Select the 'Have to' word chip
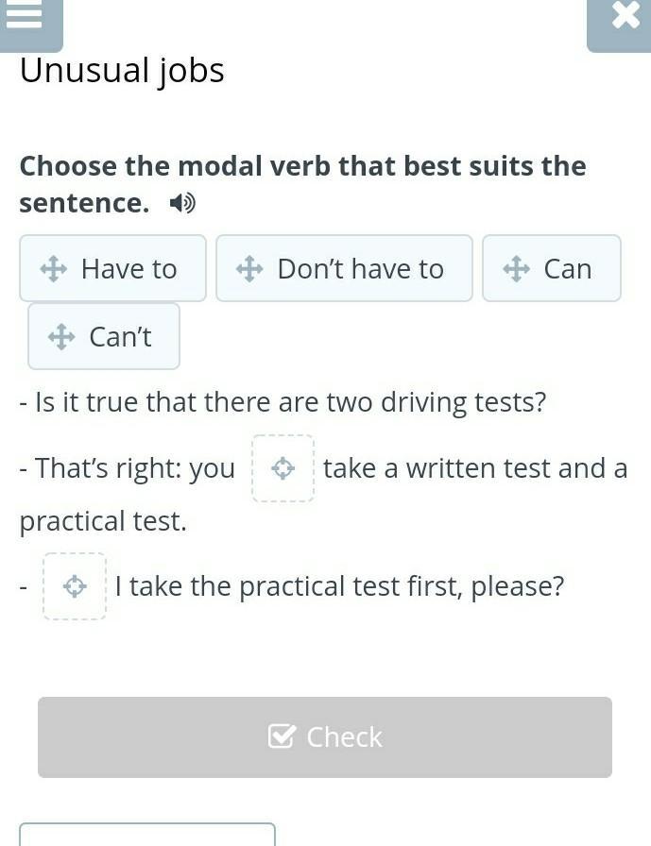The height and width of the screenshot is (846, 651). click(112, 268)
